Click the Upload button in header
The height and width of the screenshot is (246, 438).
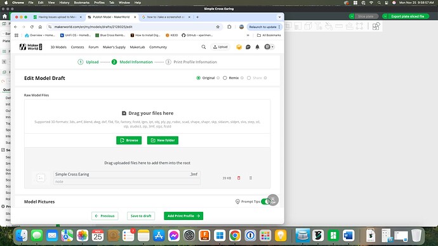pos(220,47)
